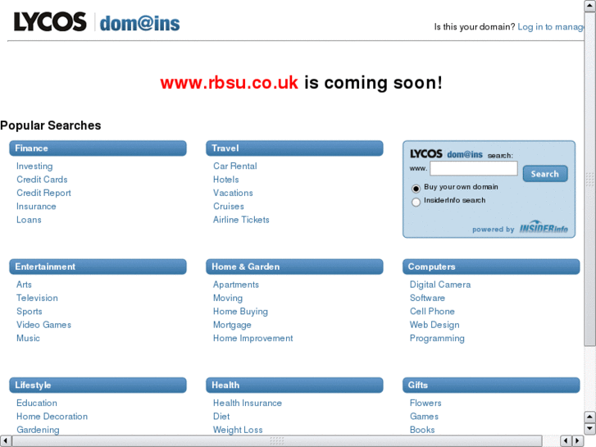Open the Music link
This screenshot has height=447, width=596.
[x=28, y=338]
